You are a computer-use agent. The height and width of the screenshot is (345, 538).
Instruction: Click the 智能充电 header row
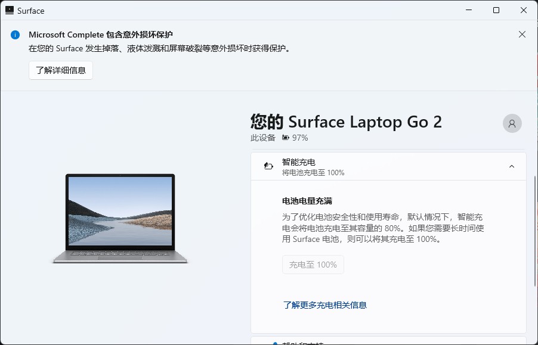pyautogui.click(x=388, y=166)
